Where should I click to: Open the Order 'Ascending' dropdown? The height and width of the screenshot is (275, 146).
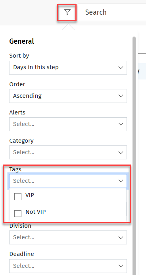click(x=68, y=96)
